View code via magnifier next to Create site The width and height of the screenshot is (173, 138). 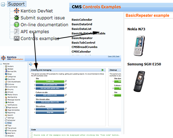click(x=66, y=81)
